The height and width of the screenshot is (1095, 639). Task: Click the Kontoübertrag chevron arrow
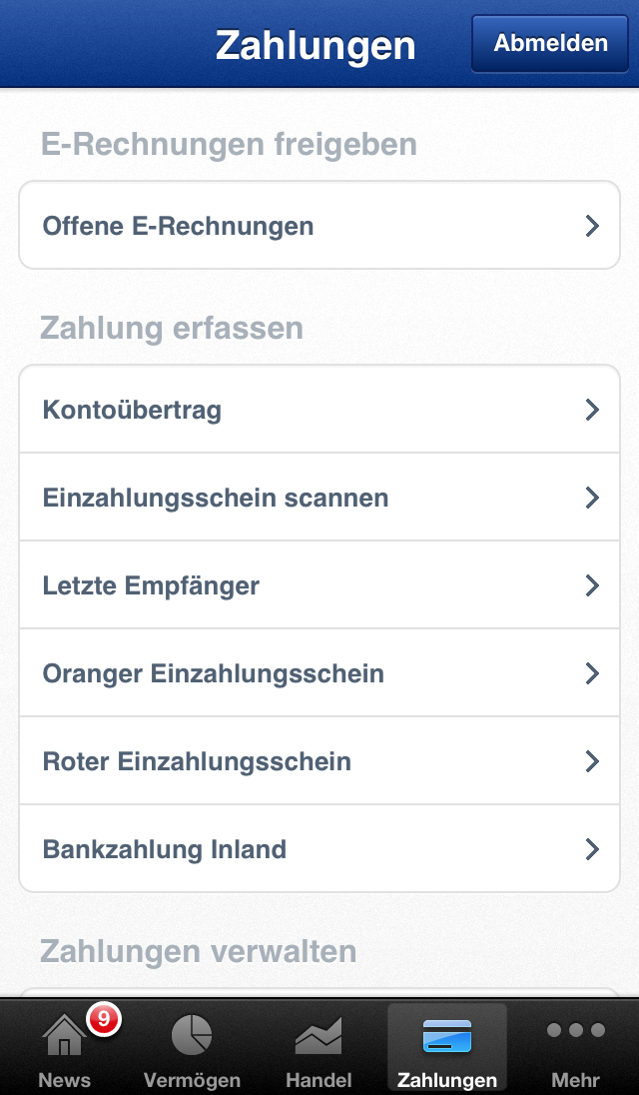pyautogui.click(x=592, y=410)
